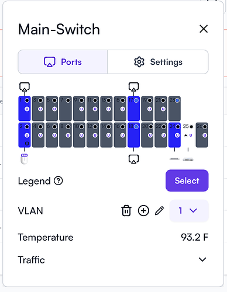
Task: Click the switch device icon below port 24
Action: coord(174,159)
